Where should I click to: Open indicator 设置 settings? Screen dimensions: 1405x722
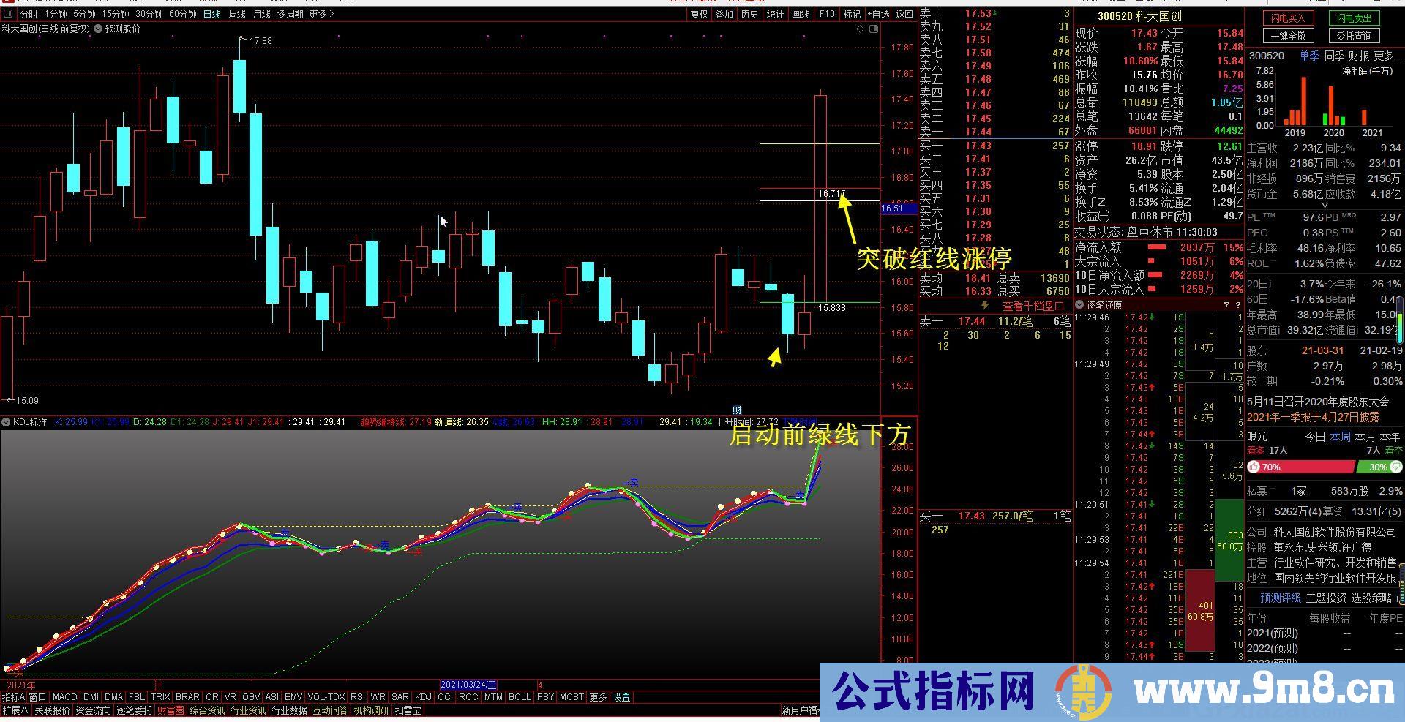621,697
